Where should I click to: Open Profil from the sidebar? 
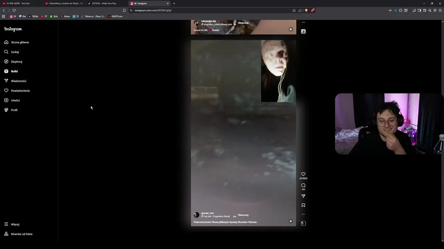coord(11,110)
